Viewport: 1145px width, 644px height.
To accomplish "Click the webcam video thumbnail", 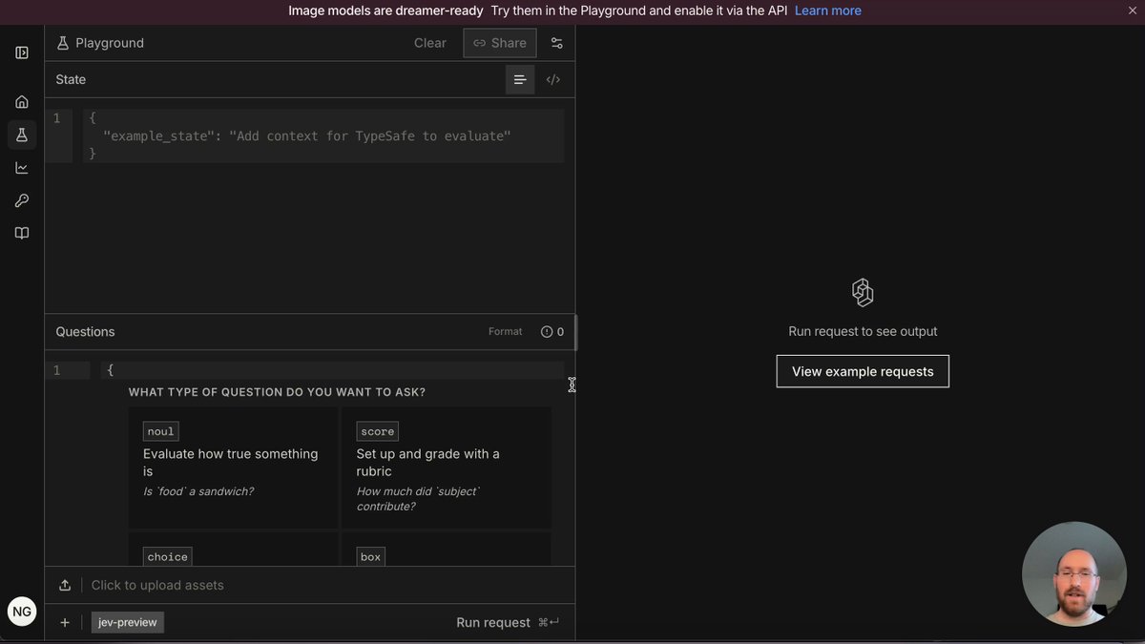I will [1074, 574].
